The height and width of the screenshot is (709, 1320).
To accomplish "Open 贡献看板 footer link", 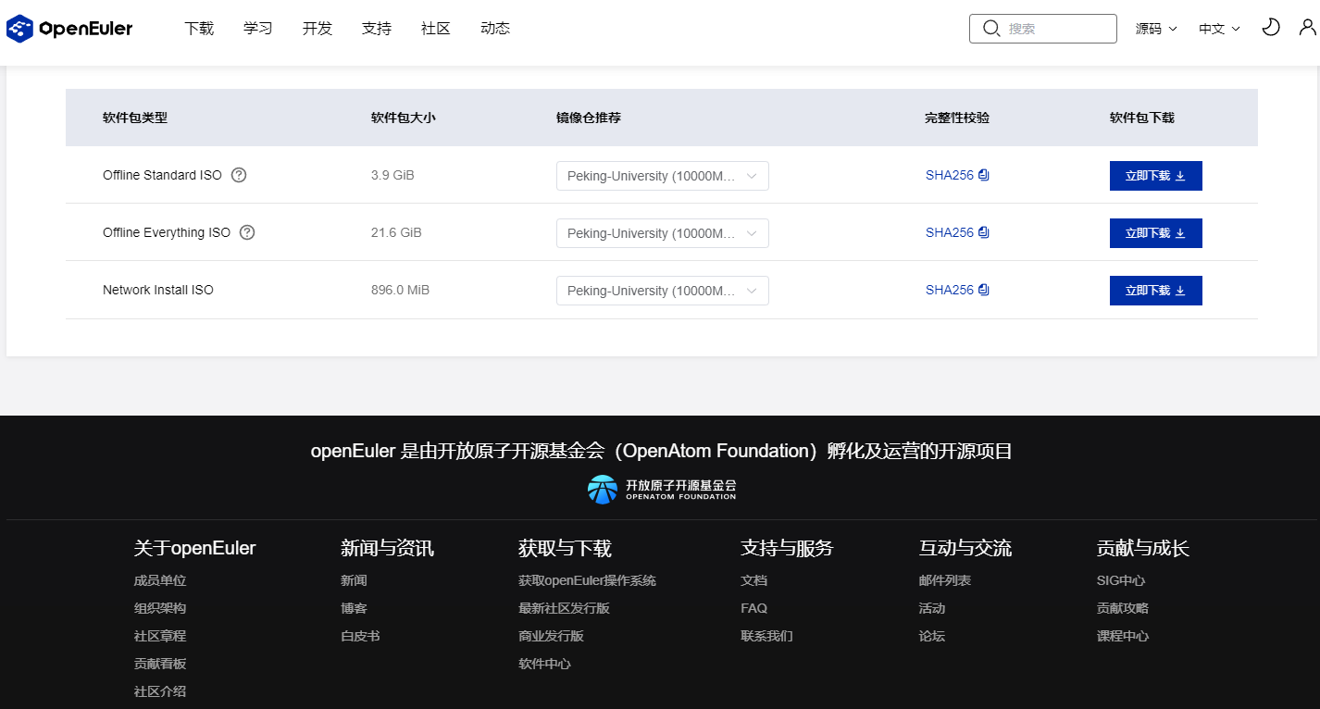I will [160, 664].
